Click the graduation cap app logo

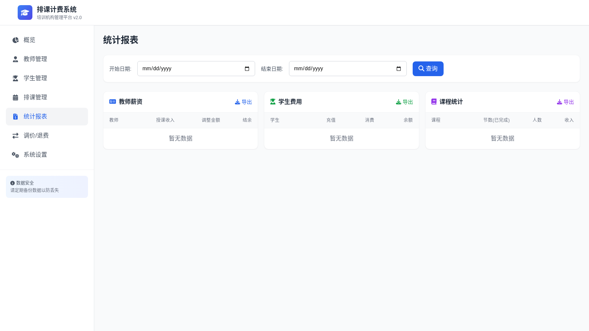point(25,13)
